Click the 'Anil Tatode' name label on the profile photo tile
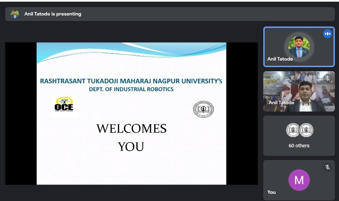 pyautogui.click(x=280, y=59)
